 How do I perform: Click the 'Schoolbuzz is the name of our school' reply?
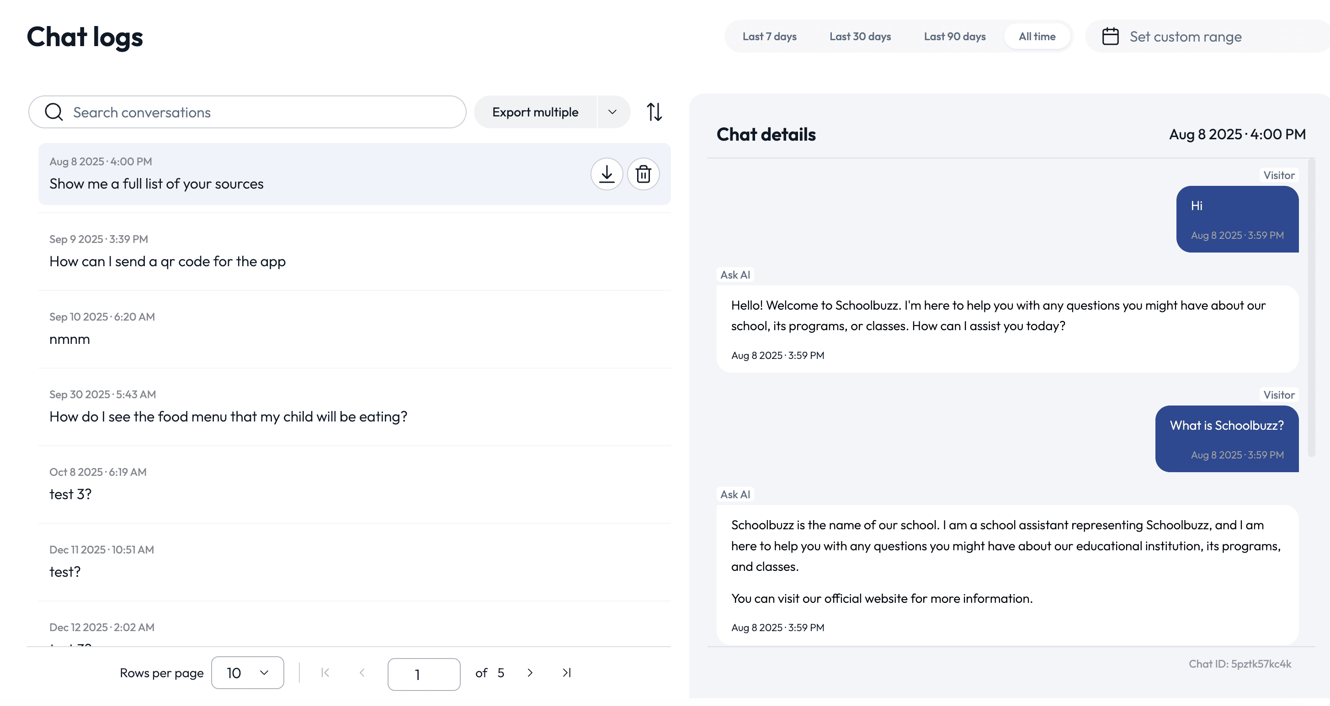tap(1006, 546)
